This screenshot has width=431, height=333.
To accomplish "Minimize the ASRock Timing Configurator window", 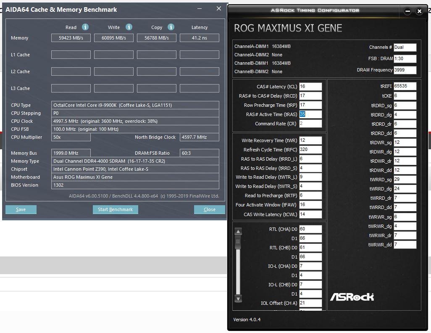I will (407, 11).
